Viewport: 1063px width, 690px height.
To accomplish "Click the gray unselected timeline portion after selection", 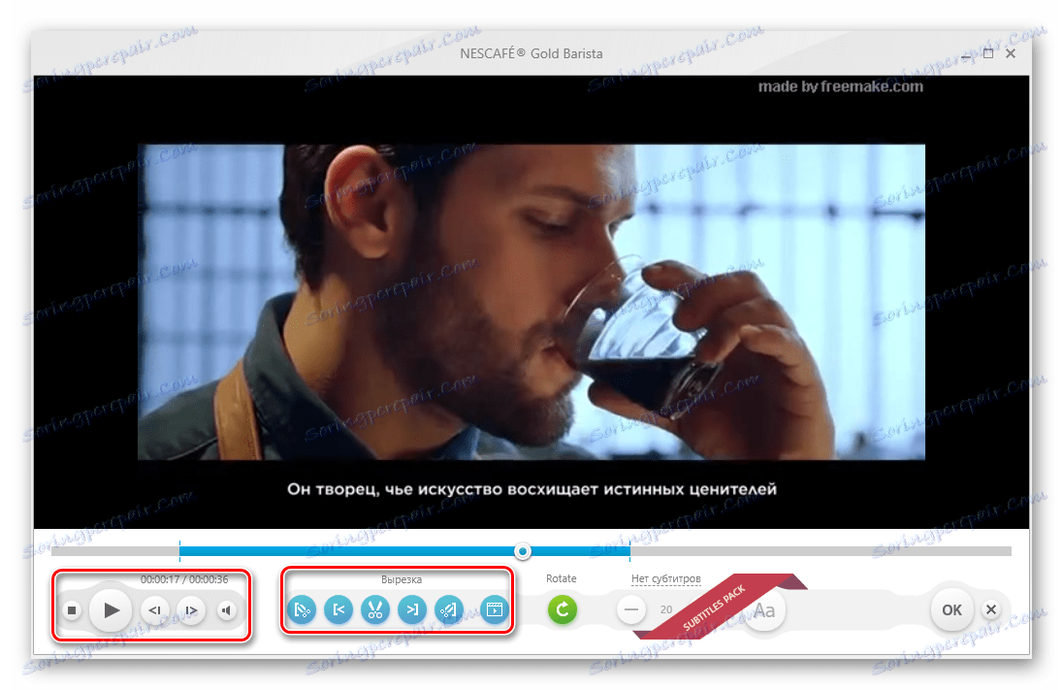I will click(821, 551).
